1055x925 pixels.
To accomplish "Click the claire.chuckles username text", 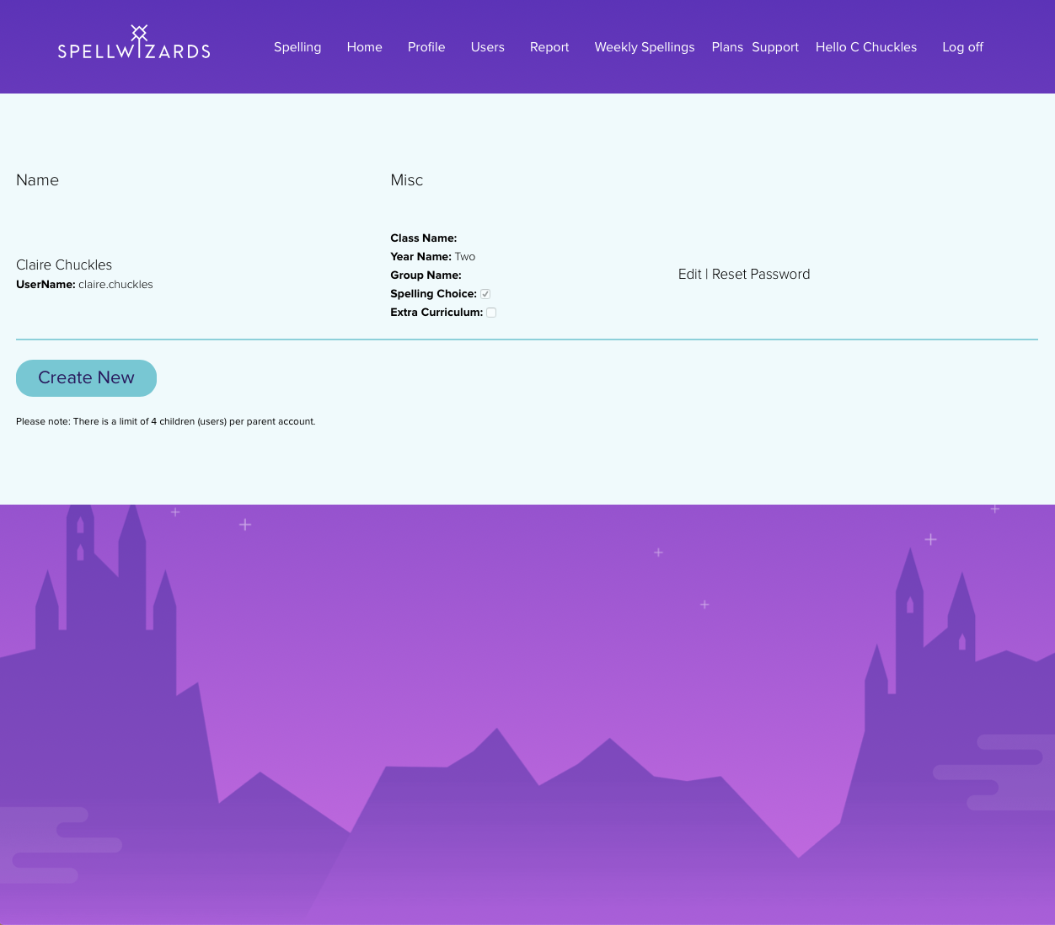I will coord(115,285).
